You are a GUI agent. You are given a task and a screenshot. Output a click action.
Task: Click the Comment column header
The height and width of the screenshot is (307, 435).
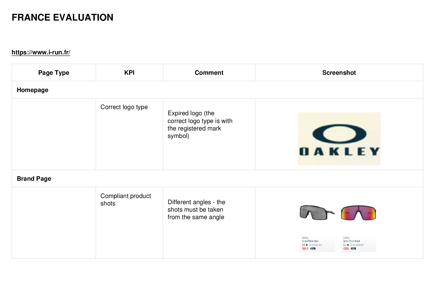coord(209,73)
